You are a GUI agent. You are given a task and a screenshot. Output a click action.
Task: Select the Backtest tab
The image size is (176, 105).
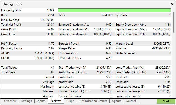pos(56,101)
